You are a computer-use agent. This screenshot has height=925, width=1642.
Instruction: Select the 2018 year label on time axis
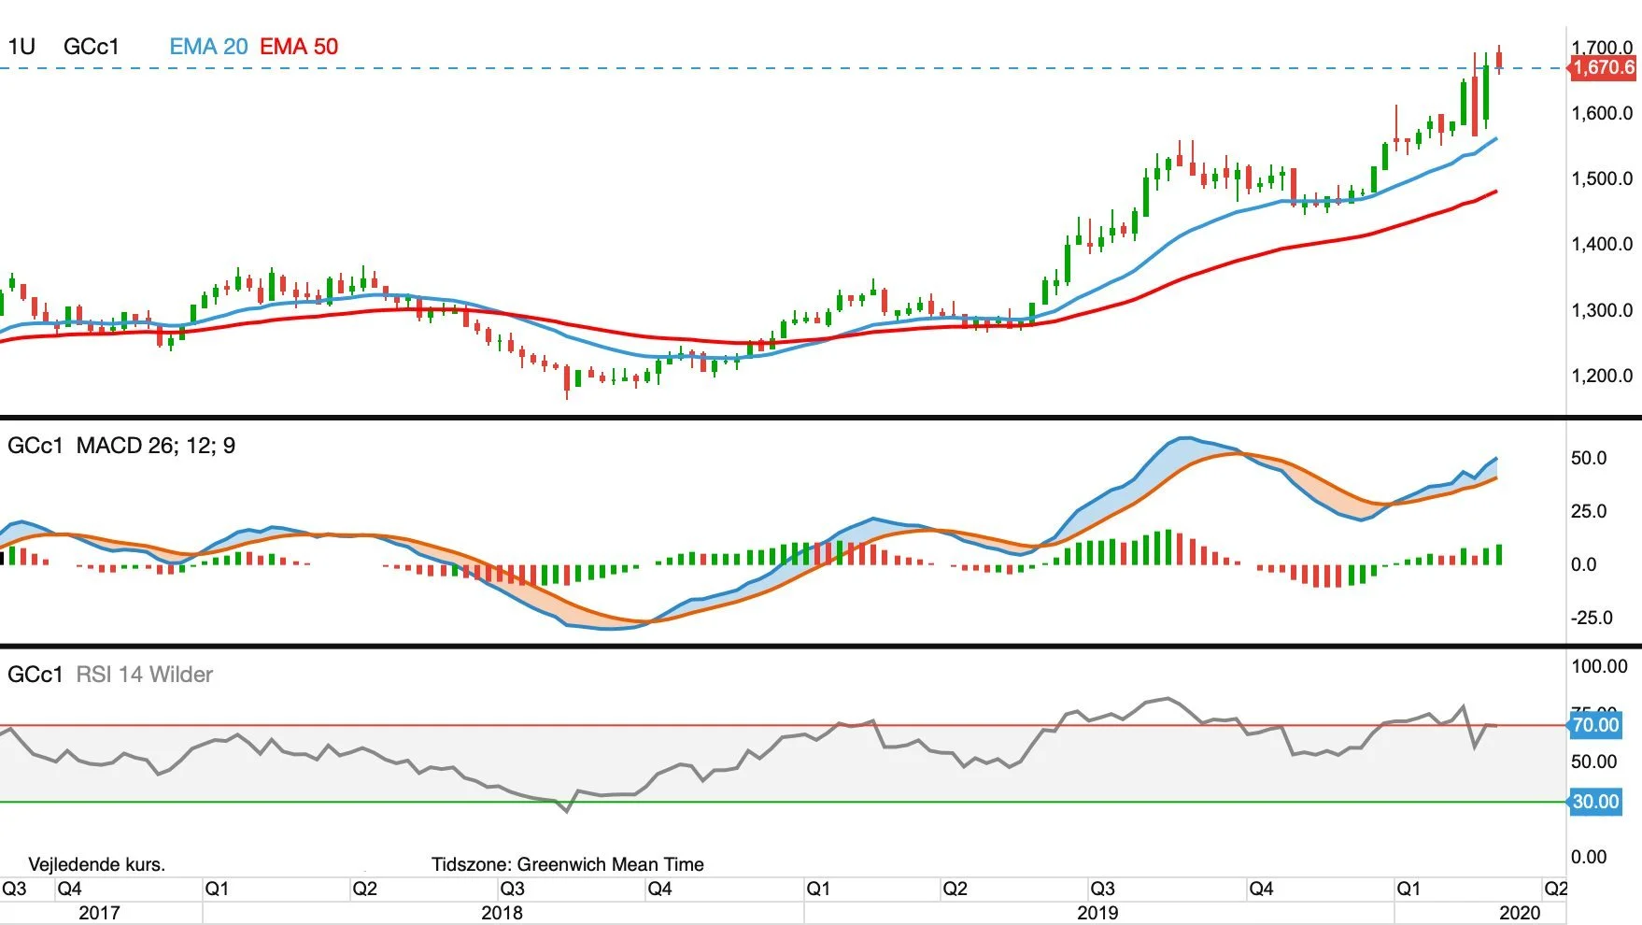(502, 913)
